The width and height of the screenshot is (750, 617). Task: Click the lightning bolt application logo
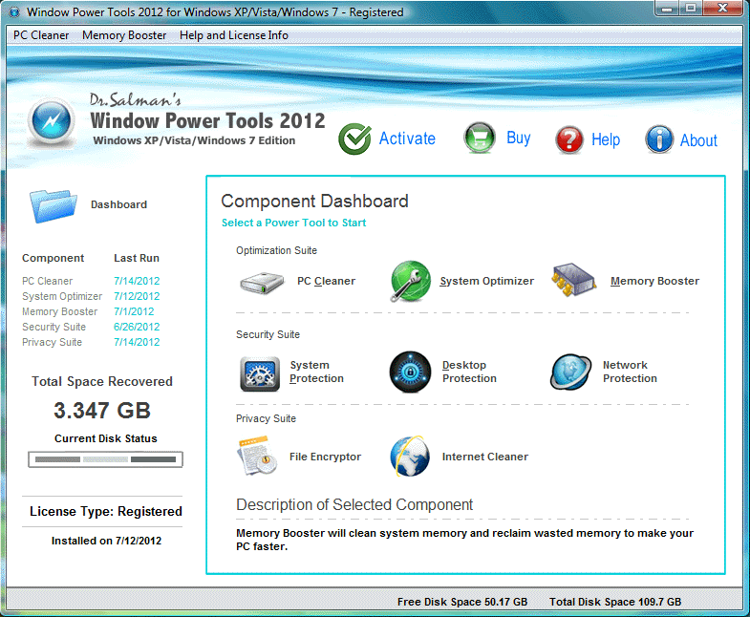click(52, 121)
